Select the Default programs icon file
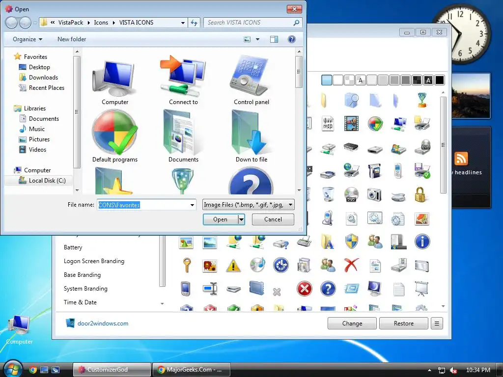Screen dimensions: 503x377 115,136
